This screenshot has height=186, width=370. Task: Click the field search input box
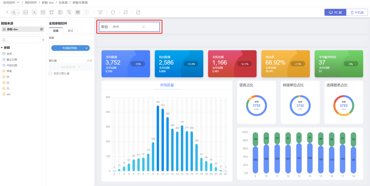(x=21, y=40)
